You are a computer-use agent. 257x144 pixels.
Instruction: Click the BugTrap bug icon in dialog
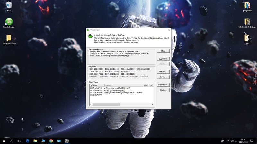coord(90,36)
